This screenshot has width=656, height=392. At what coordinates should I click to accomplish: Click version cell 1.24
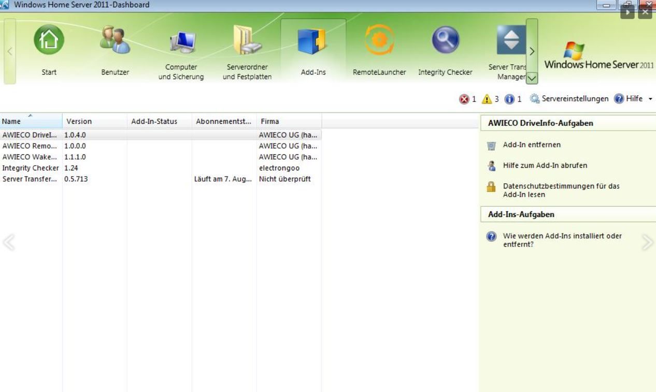71,168
